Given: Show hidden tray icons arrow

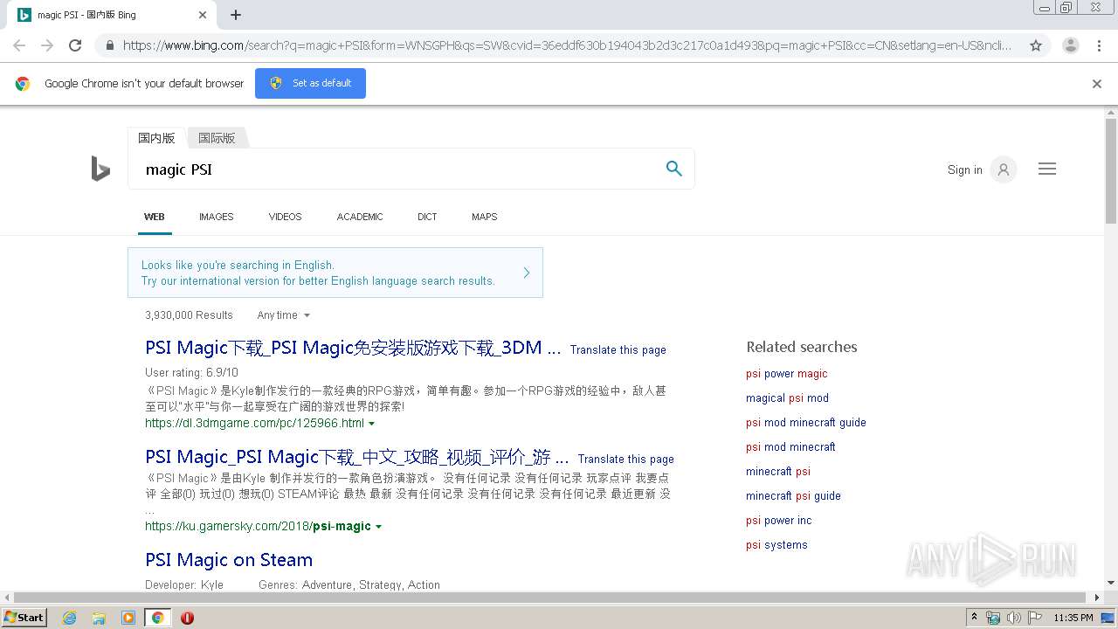Looking at the screenshot, I should [x=975, y=617].
